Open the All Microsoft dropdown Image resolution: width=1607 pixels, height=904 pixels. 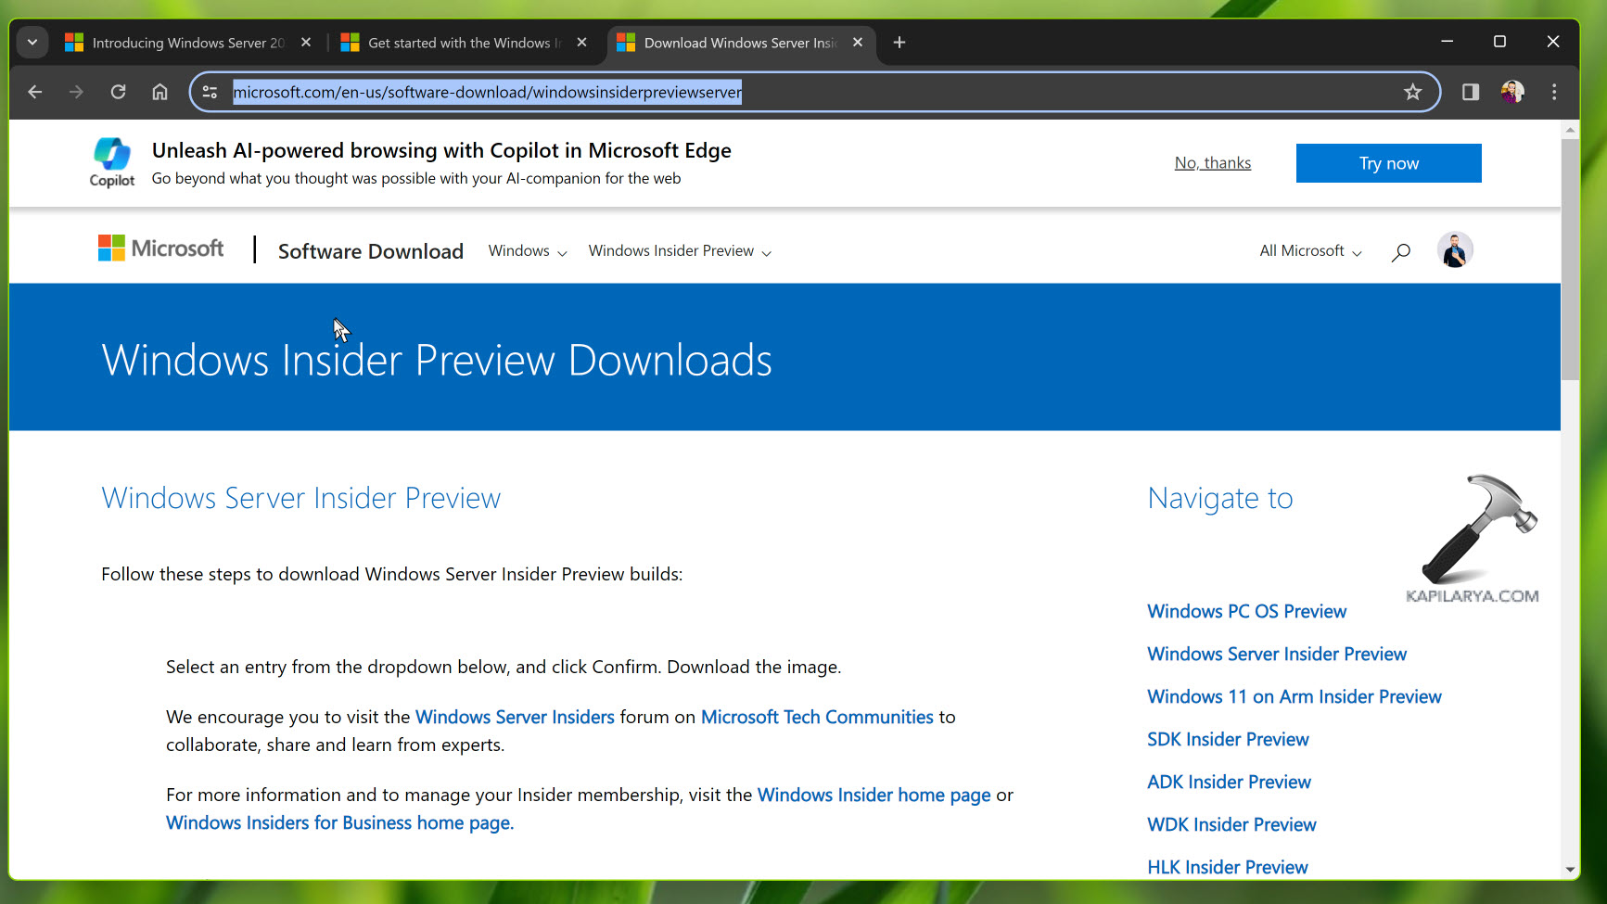pyautogui.click(x=1308, y=250)
